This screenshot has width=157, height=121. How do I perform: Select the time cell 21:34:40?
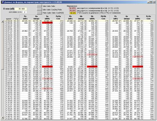pyautogui.click(x=9, y=101)
